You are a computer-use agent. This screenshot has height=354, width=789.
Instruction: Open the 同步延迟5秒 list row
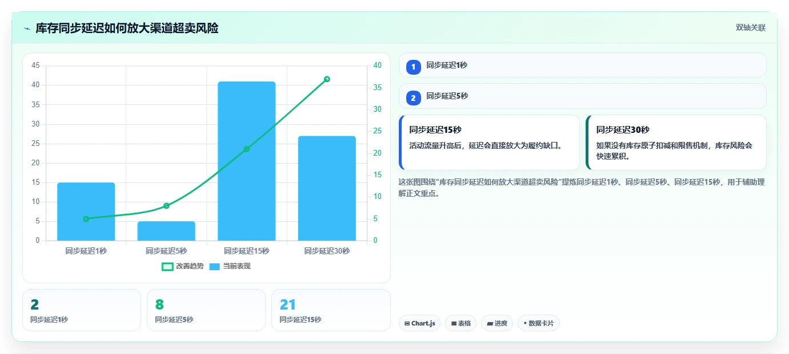(583, 96)
